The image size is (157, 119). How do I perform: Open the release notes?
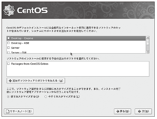19,111
